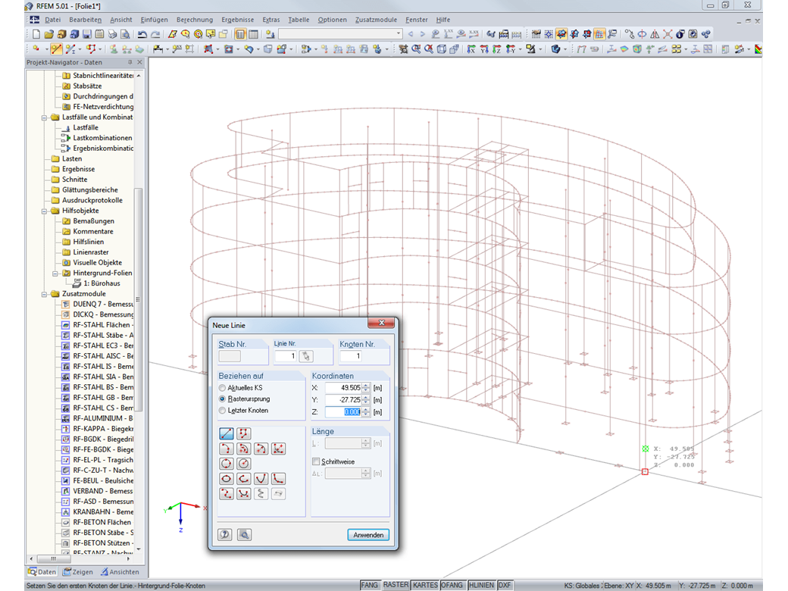Collapse the Hilfsobjekte tree node
Viewport: 788px width, 591px height.
(45, 211)
